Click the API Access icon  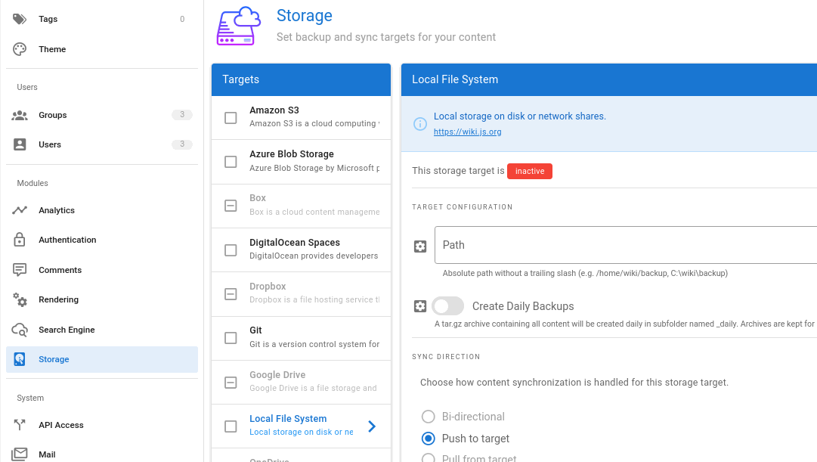20,425
